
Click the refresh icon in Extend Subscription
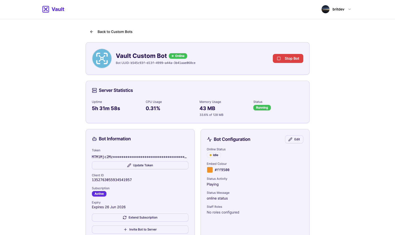[x=125, y=218]
